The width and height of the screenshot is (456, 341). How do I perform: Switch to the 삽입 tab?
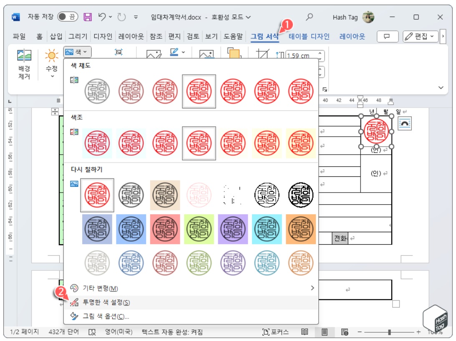56,36
